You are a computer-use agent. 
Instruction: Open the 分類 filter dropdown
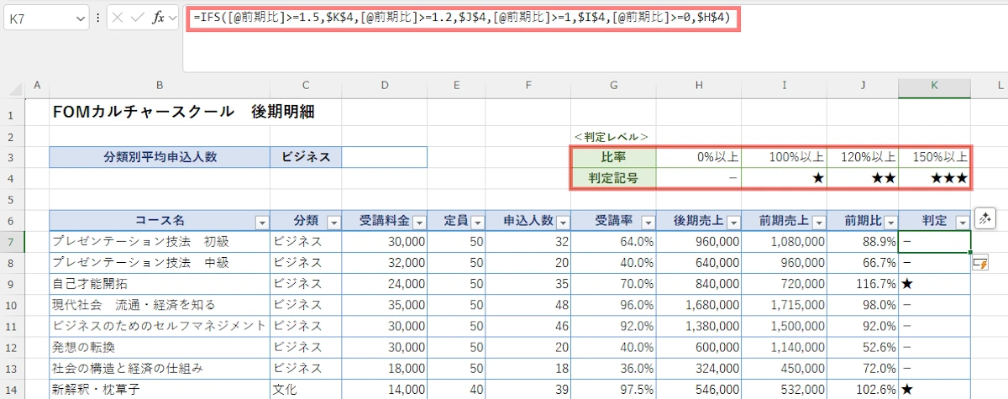[333, 222]
